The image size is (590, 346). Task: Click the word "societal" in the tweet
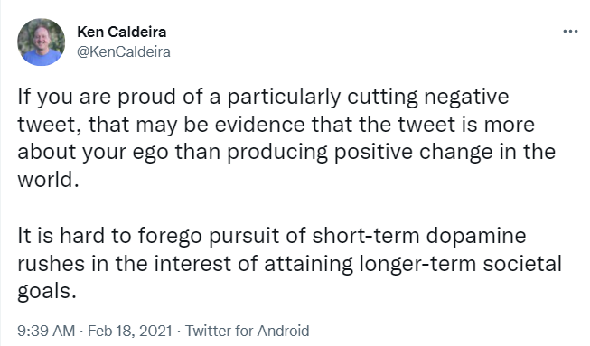522,264
